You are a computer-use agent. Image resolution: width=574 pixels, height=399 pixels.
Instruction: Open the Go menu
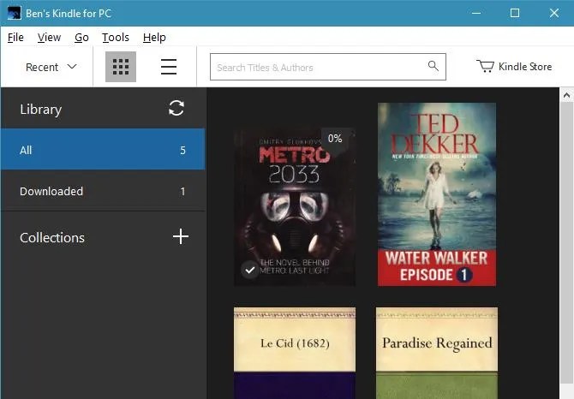pos(81,38)
